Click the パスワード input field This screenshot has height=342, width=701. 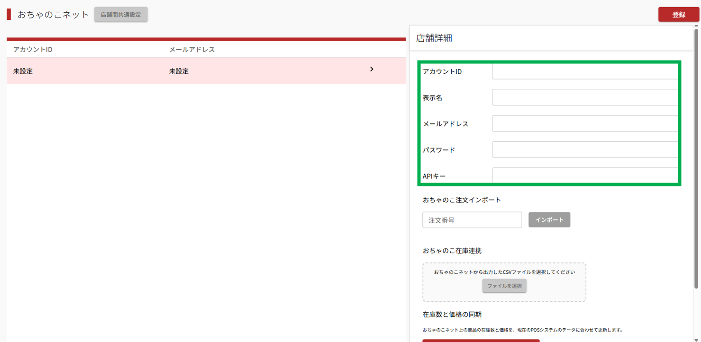point(584,149)
